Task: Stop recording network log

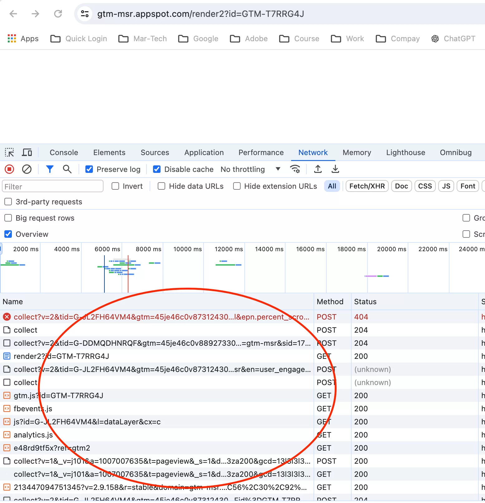Action: click(x=9, y=169)
